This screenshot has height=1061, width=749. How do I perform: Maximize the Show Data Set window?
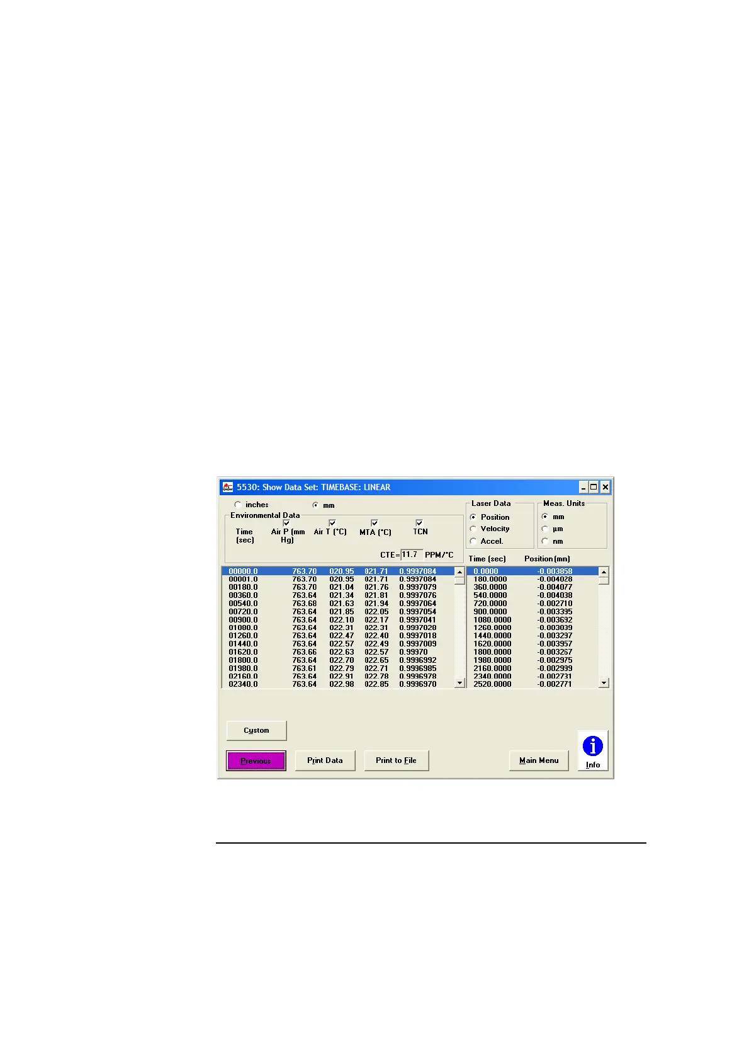(x=594, y=487)
